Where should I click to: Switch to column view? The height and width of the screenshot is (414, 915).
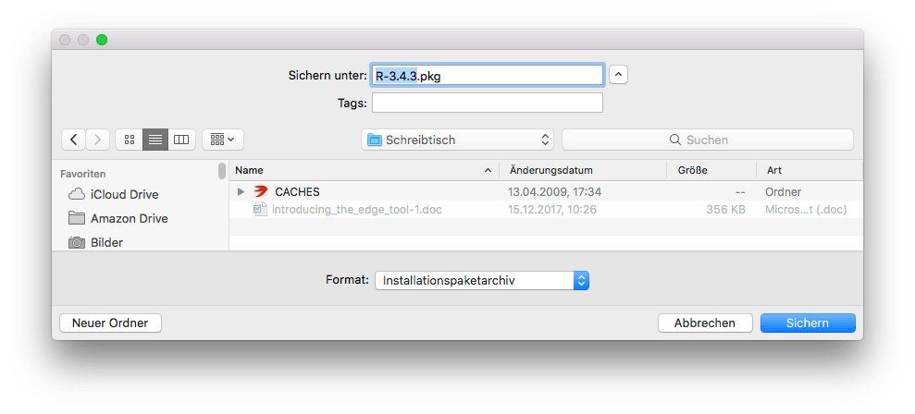[180, 140]
